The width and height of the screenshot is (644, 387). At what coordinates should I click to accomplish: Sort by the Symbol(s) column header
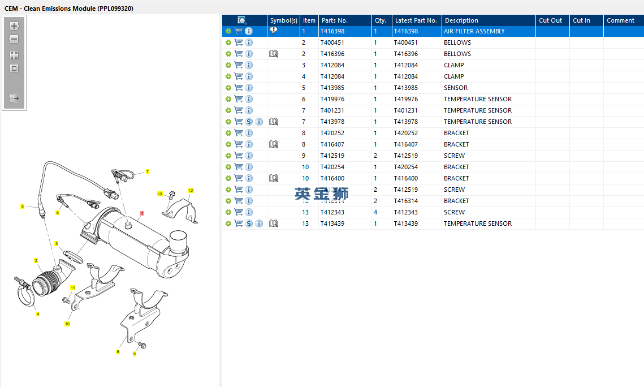(x=283, y=20)
